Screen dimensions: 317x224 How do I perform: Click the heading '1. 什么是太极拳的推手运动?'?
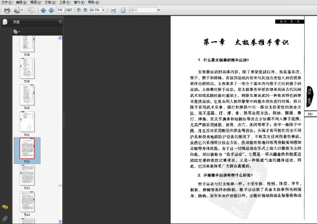point(223,60)
